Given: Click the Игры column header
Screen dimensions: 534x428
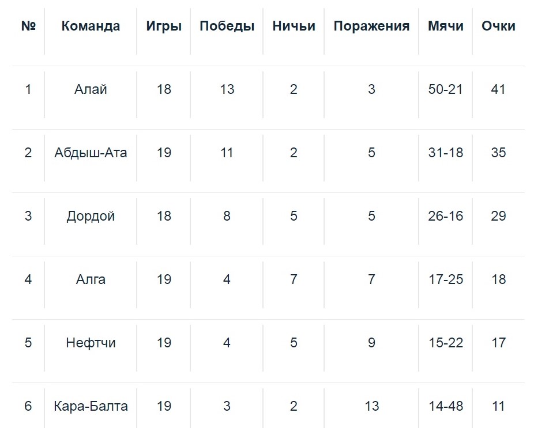Looking at the screenshot, I should [164, 26].
